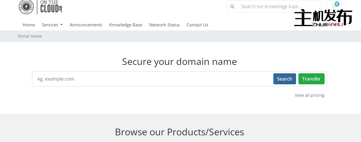Follow the View all pricing link
The height and width of the screenshot is (142, 361).
pos(309,95)
